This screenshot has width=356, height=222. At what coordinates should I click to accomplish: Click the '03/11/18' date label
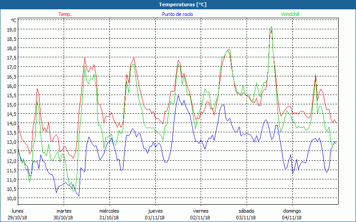point(246,218)
